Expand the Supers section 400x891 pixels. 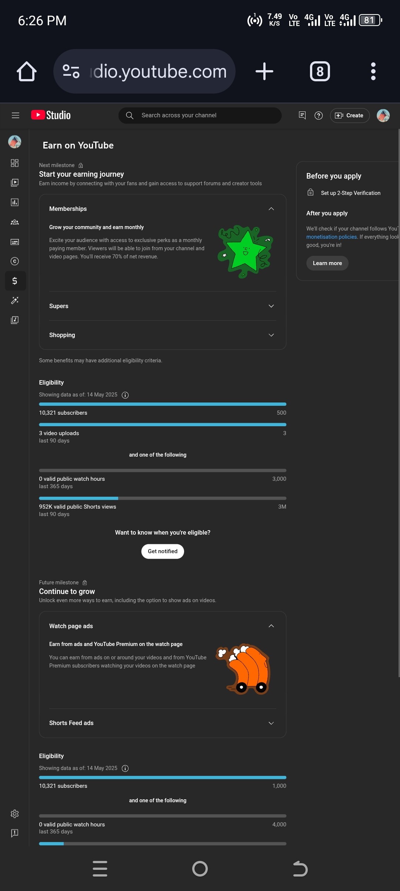271,306
